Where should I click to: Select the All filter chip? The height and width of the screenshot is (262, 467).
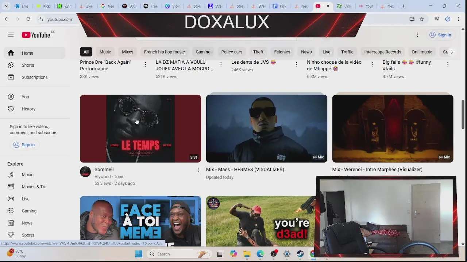pyautogui.click(x=86, y=52)
